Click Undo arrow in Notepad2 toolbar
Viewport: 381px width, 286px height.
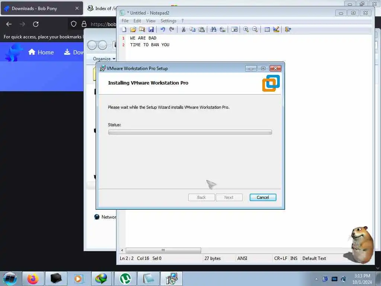pos(163,29)
